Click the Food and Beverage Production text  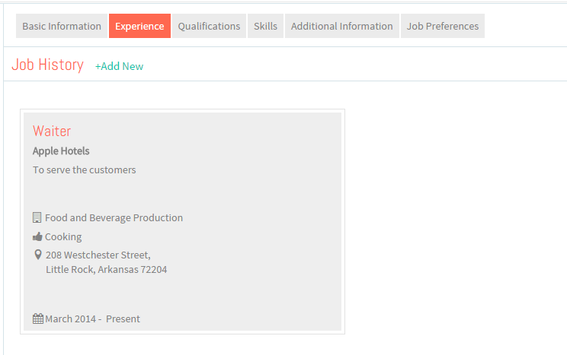114,218
